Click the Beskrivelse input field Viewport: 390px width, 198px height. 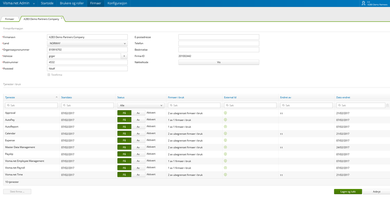click(219, 50)
